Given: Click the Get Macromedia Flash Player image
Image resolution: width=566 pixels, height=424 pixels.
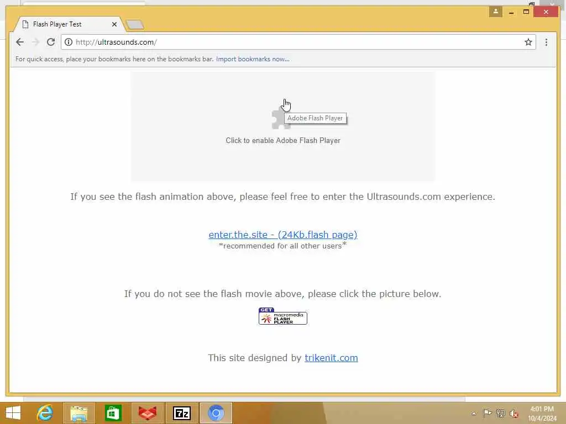Looking at the screenshot, I should pyautogui.click(x=283, y=316).
